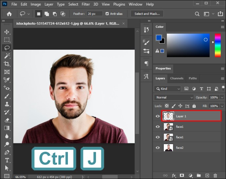Screen dimensions: 226x179
Task: Select the Blur tool
Action: 7,136
